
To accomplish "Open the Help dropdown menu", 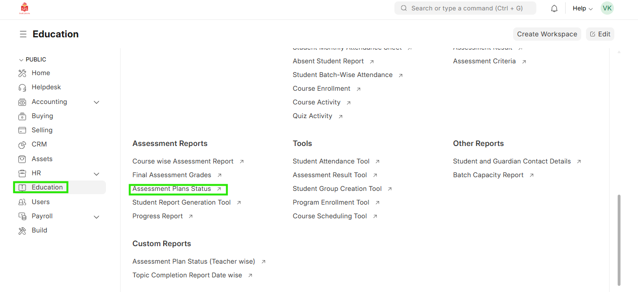I will pyautogui.click(x=582, y=9).
